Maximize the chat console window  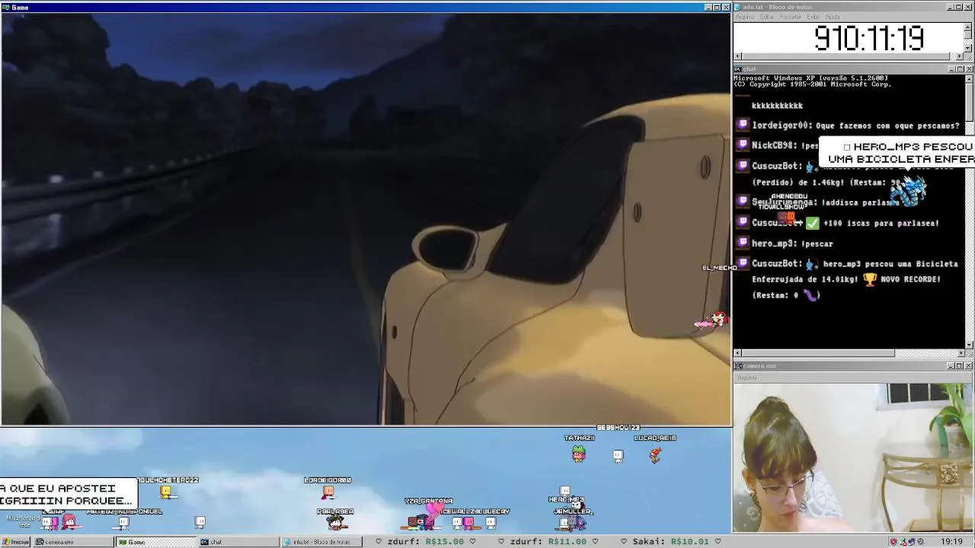(x=959, y=69)
